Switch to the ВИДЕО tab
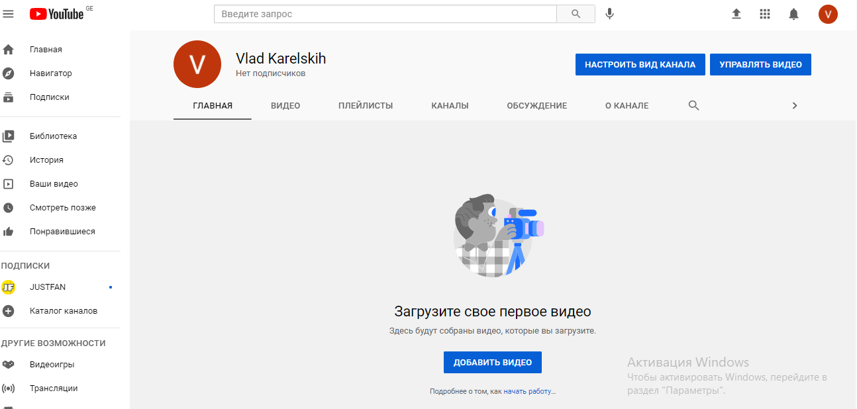 [x=285, y=106]
